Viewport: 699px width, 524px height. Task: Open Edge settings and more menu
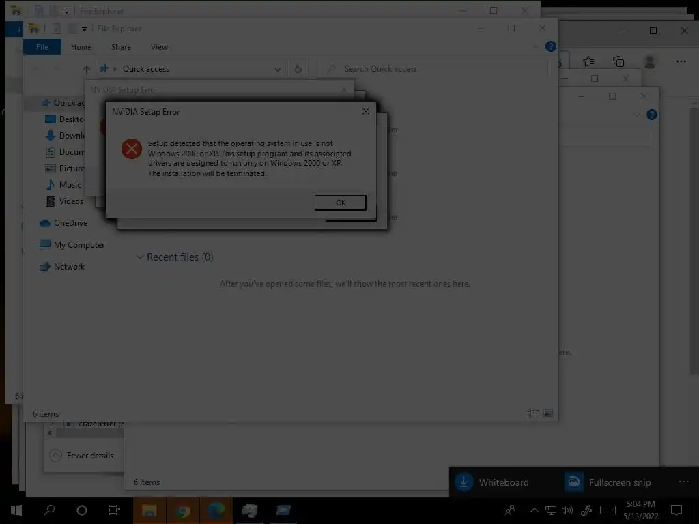point(681,61)
